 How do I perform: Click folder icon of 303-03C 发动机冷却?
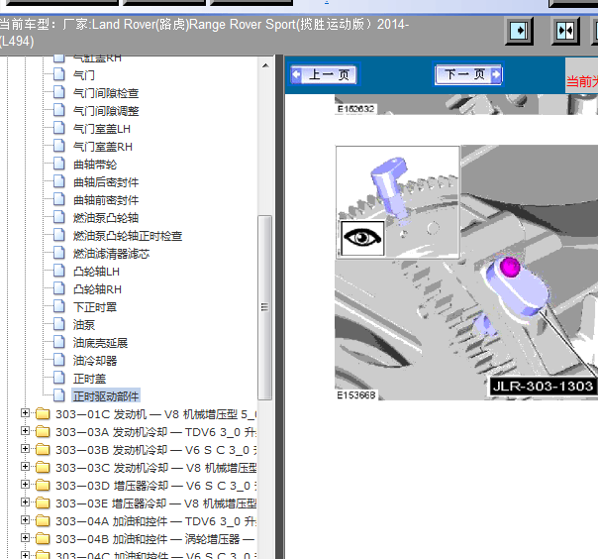[43, 468]
